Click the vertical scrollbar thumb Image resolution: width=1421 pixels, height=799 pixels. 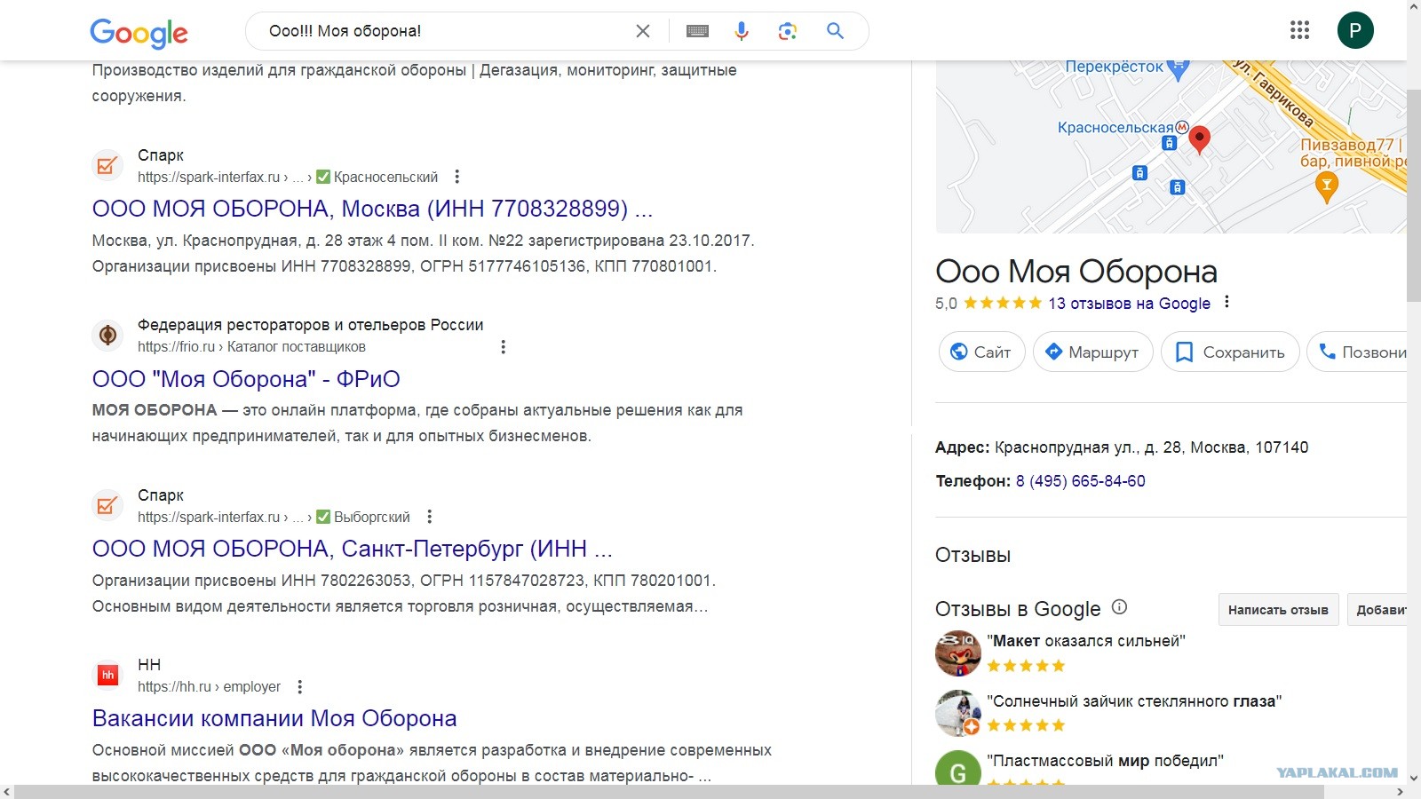[x=1414, y=195]
